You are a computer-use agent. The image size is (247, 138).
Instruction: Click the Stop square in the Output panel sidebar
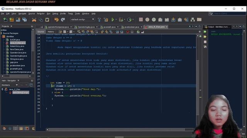[205, 42]
